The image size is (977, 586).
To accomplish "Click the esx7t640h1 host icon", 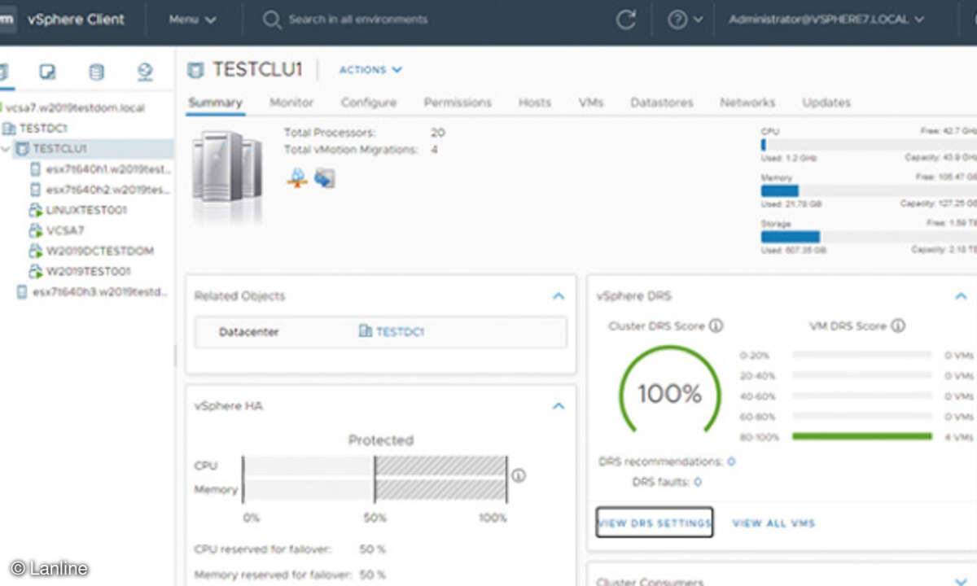I will click(x=35, y=169).
